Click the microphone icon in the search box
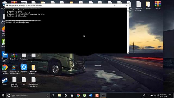 [x=47, y=95]
